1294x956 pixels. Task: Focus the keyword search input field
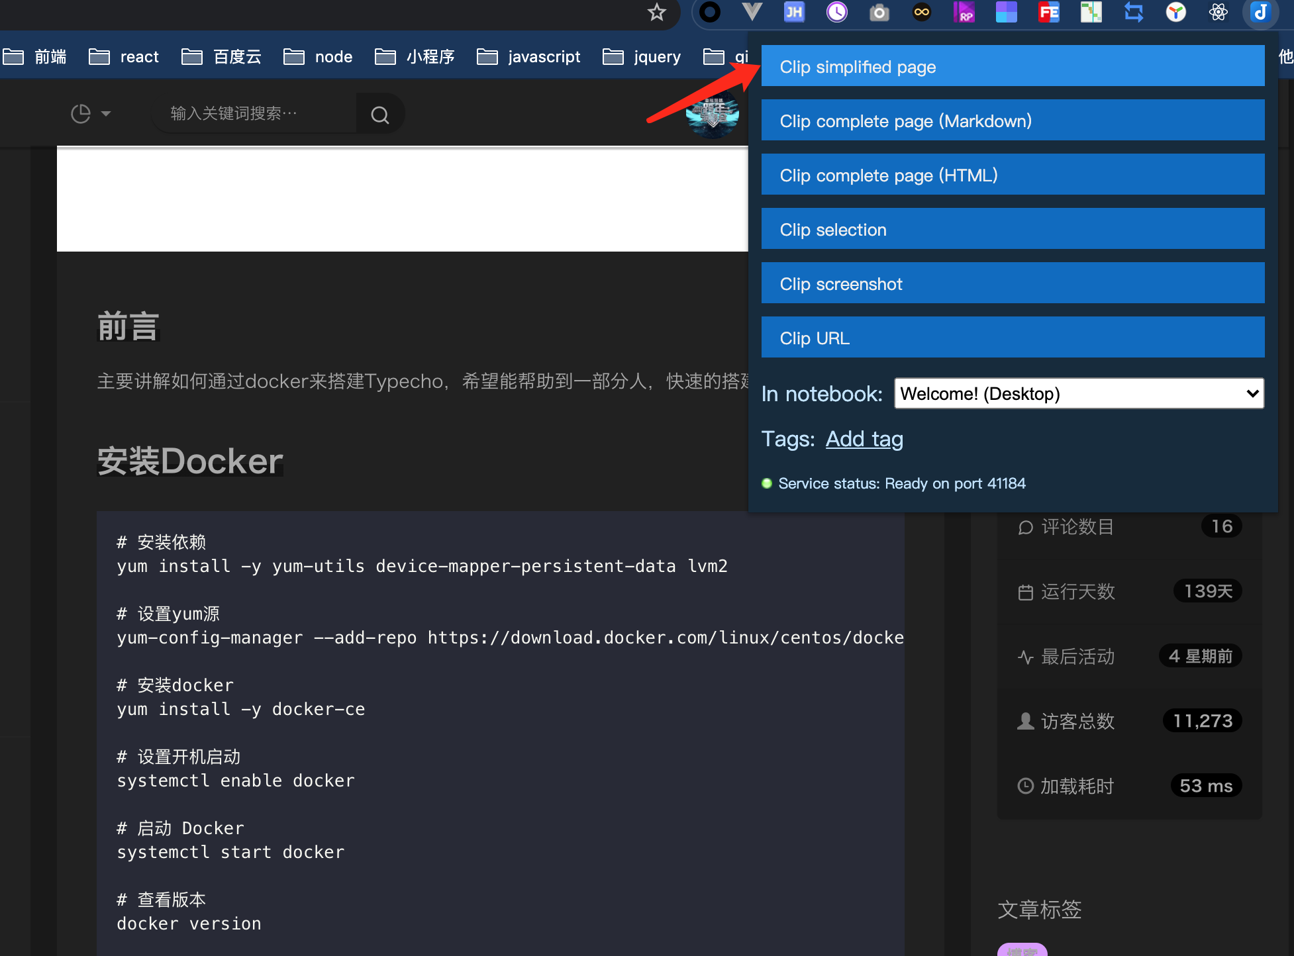[254, 114]
